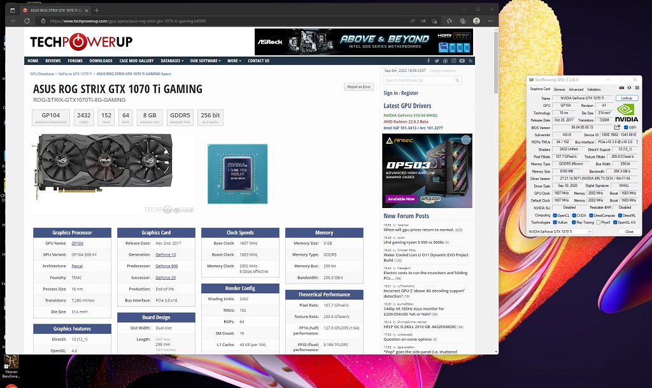Toggle CUDA checkbox in GPU-Z
The width and height of the screenshot is (652, 388).
(x=574, y=216)
